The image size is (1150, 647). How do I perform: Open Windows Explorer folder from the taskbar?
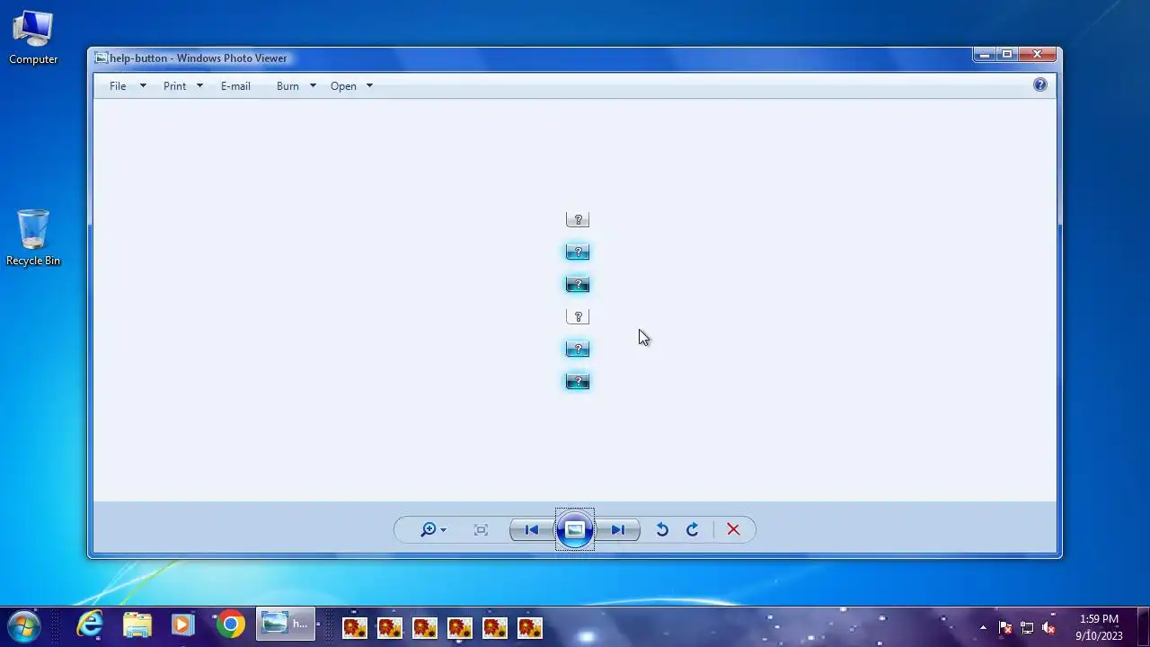coord(137,625)
